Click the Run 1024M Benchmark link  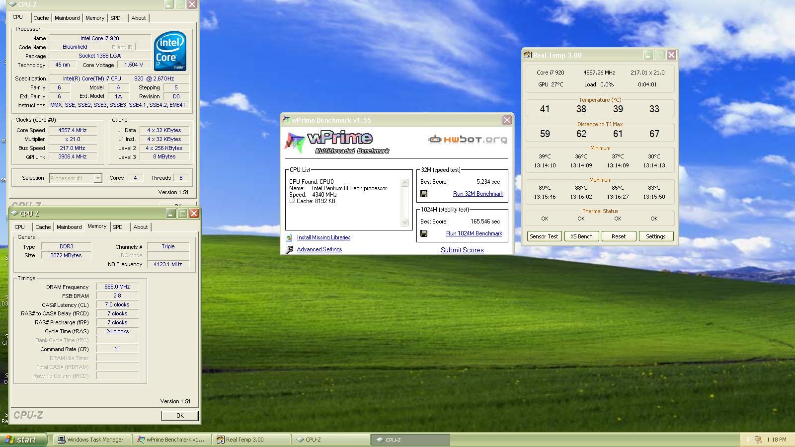click(474, 233)
